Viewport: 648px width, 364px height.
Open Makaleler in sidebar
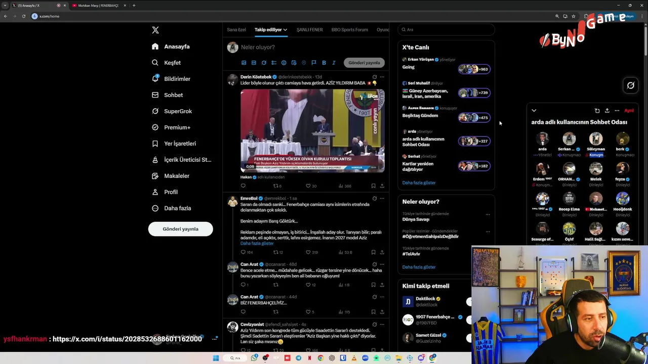[x=170, y=176]
